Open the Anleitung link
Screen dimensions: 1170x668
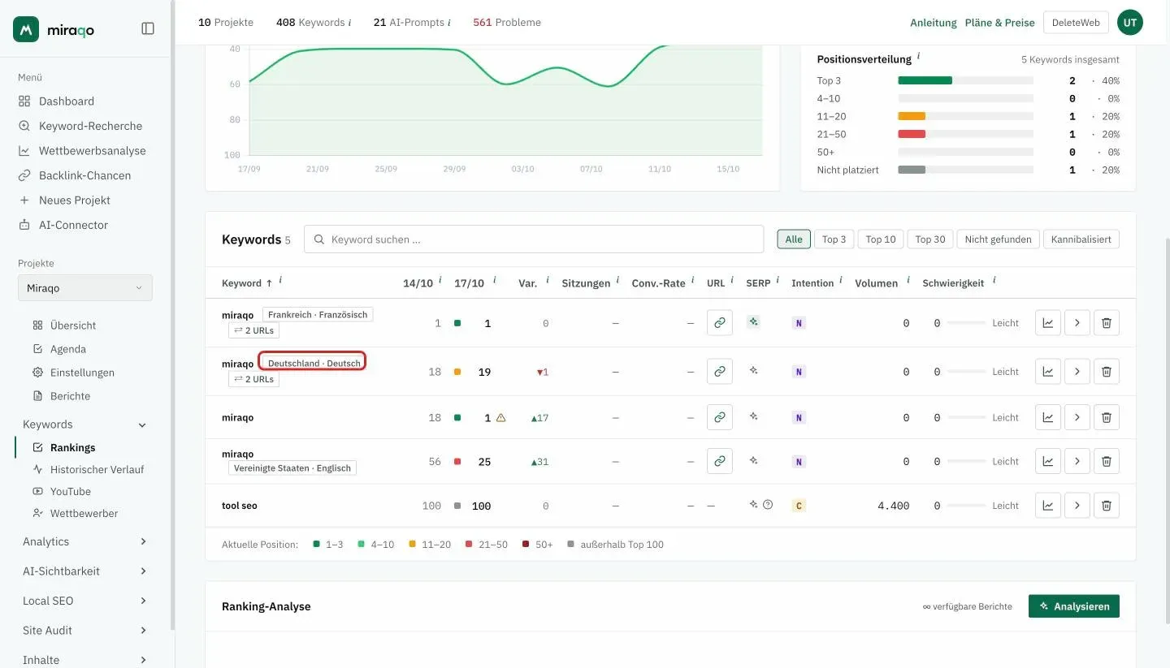tap(934, 23)
